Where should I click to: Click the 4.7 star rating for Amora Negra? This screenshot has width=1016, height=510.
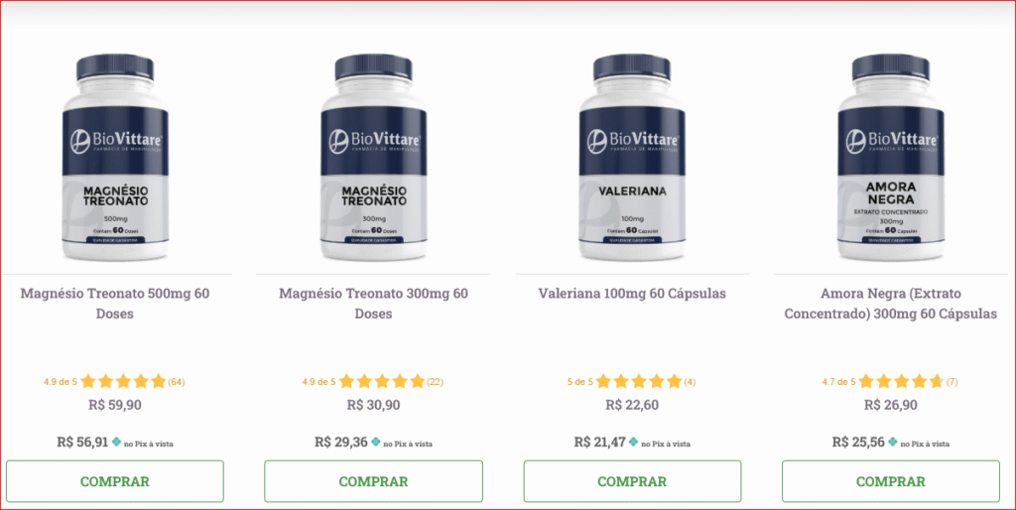[x=901, y=382]
